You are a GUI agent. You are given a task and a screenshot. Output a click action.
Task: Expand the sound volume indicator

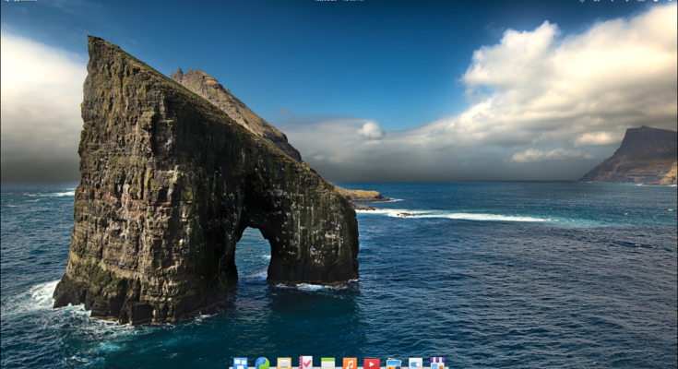(596, 1)
